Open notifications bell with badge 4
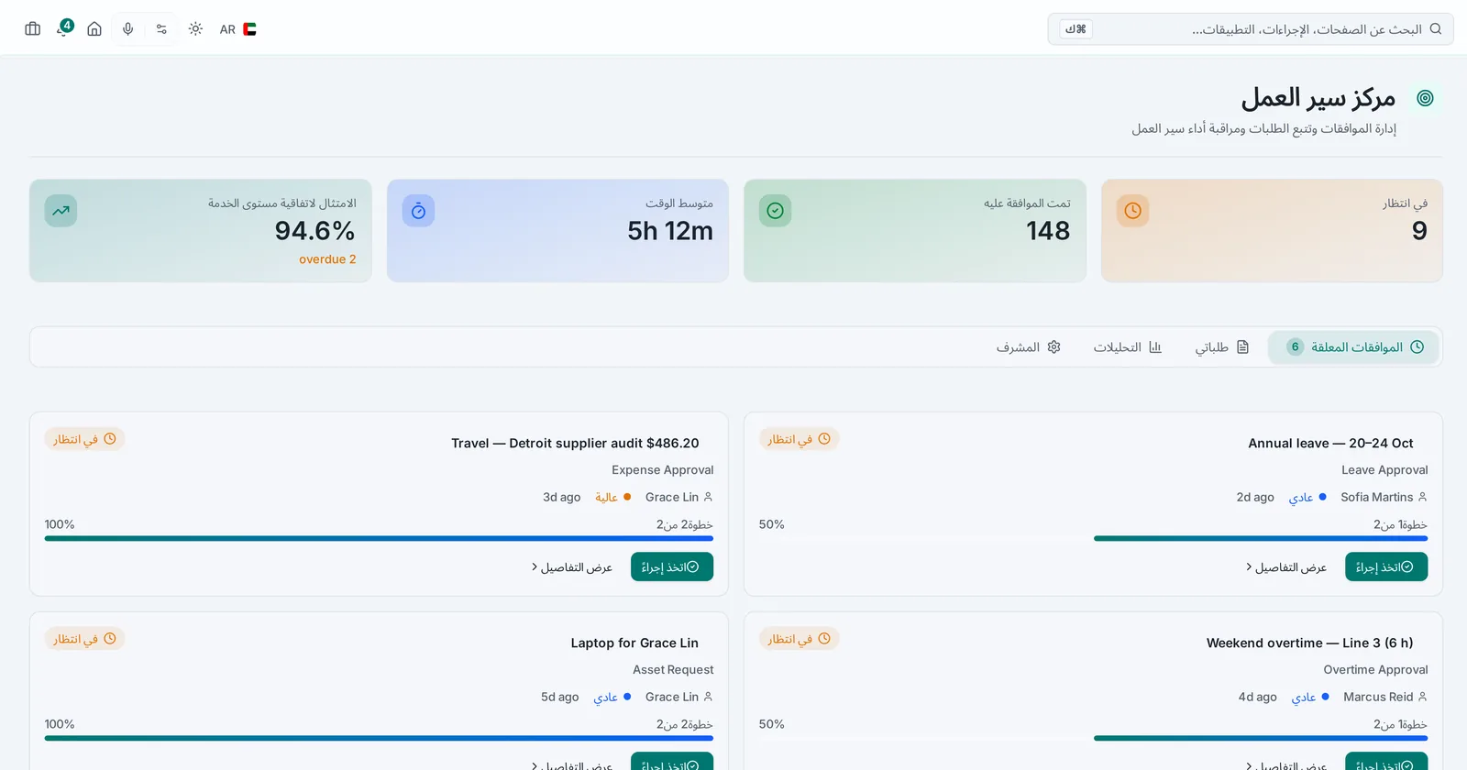Image resolution: width=1467 pixels, height=770 pixels. (x=63, y=28)
